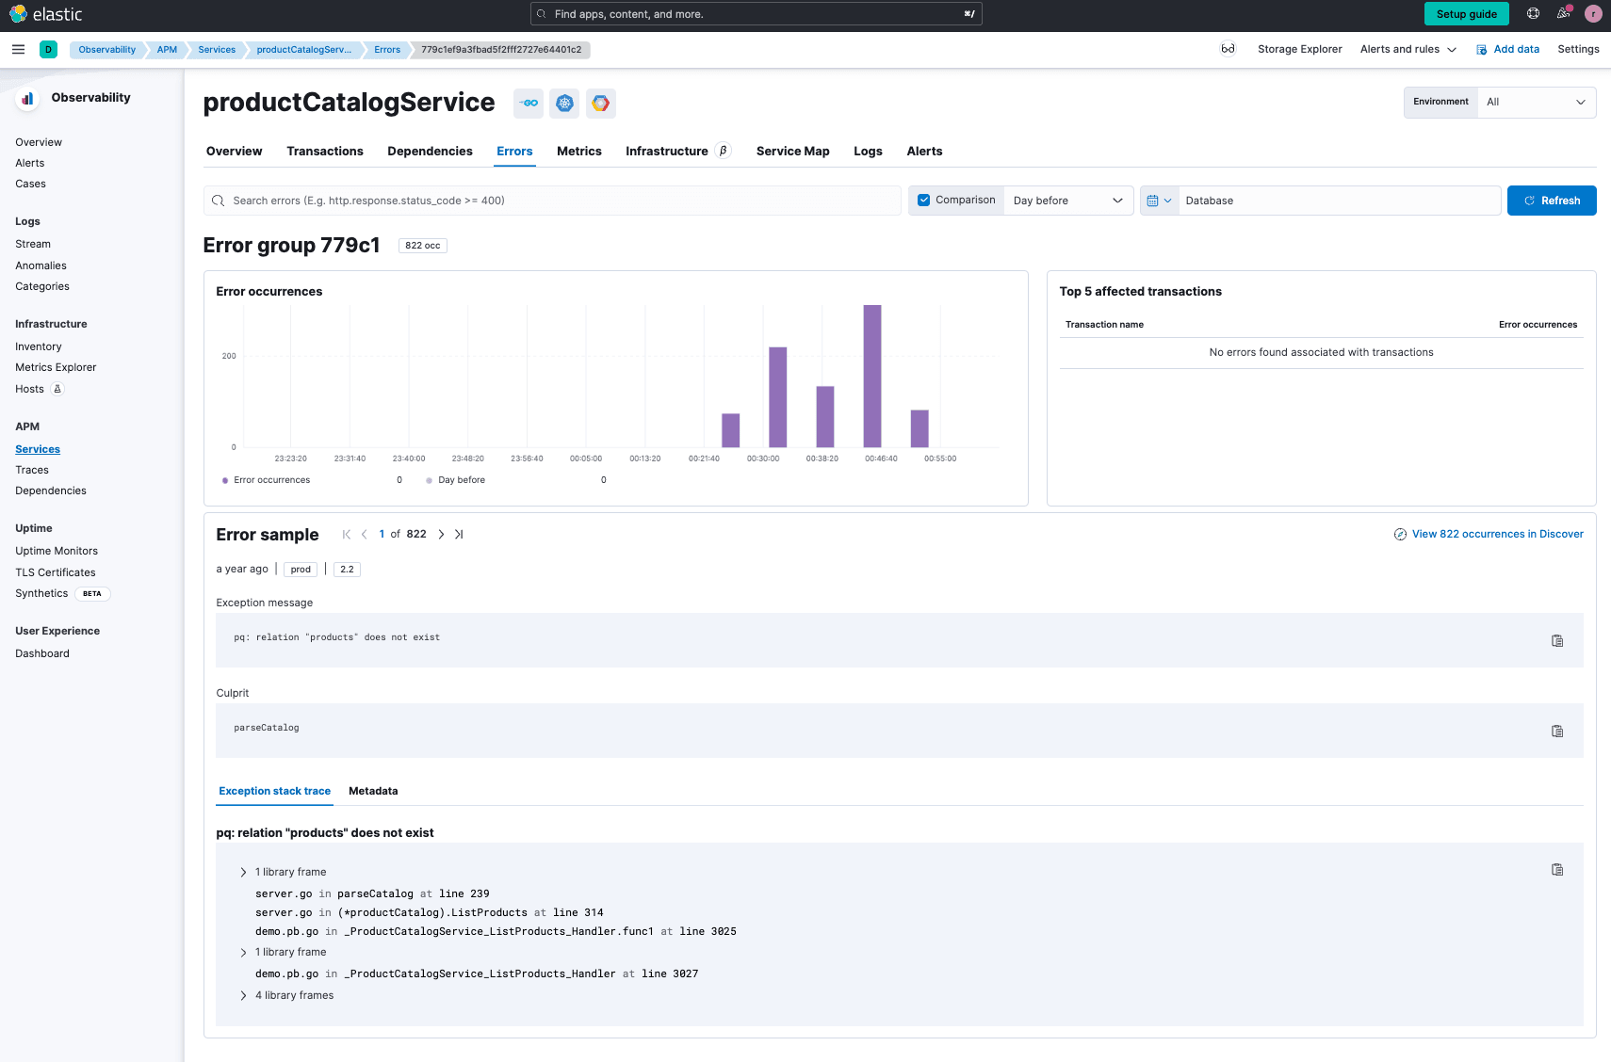Open View 822 occurrences in Discover link
Screen dimensions: 1611x1062
pos(1496,534)
